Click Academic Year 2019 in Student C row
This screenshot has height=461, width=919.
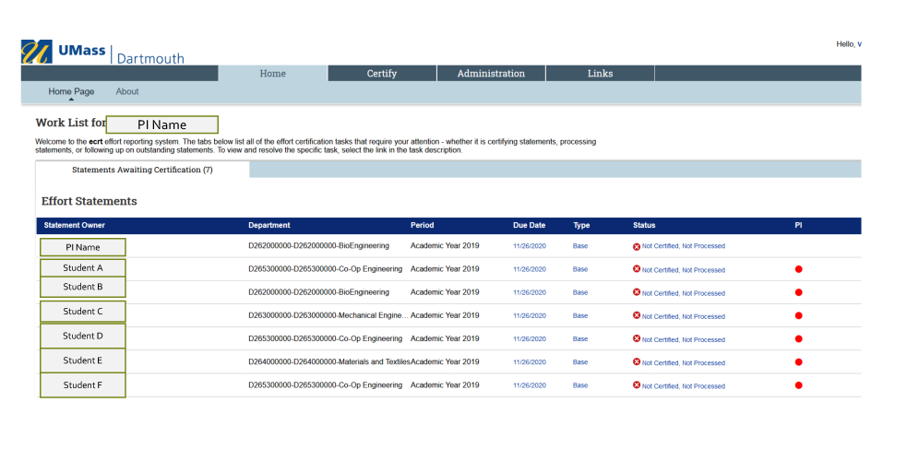pos(445,315)
